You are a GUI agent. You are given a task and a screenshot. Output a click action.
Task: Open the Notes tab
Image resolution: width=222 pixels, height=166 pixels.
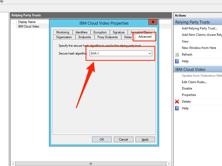click(x=128, y=37)
